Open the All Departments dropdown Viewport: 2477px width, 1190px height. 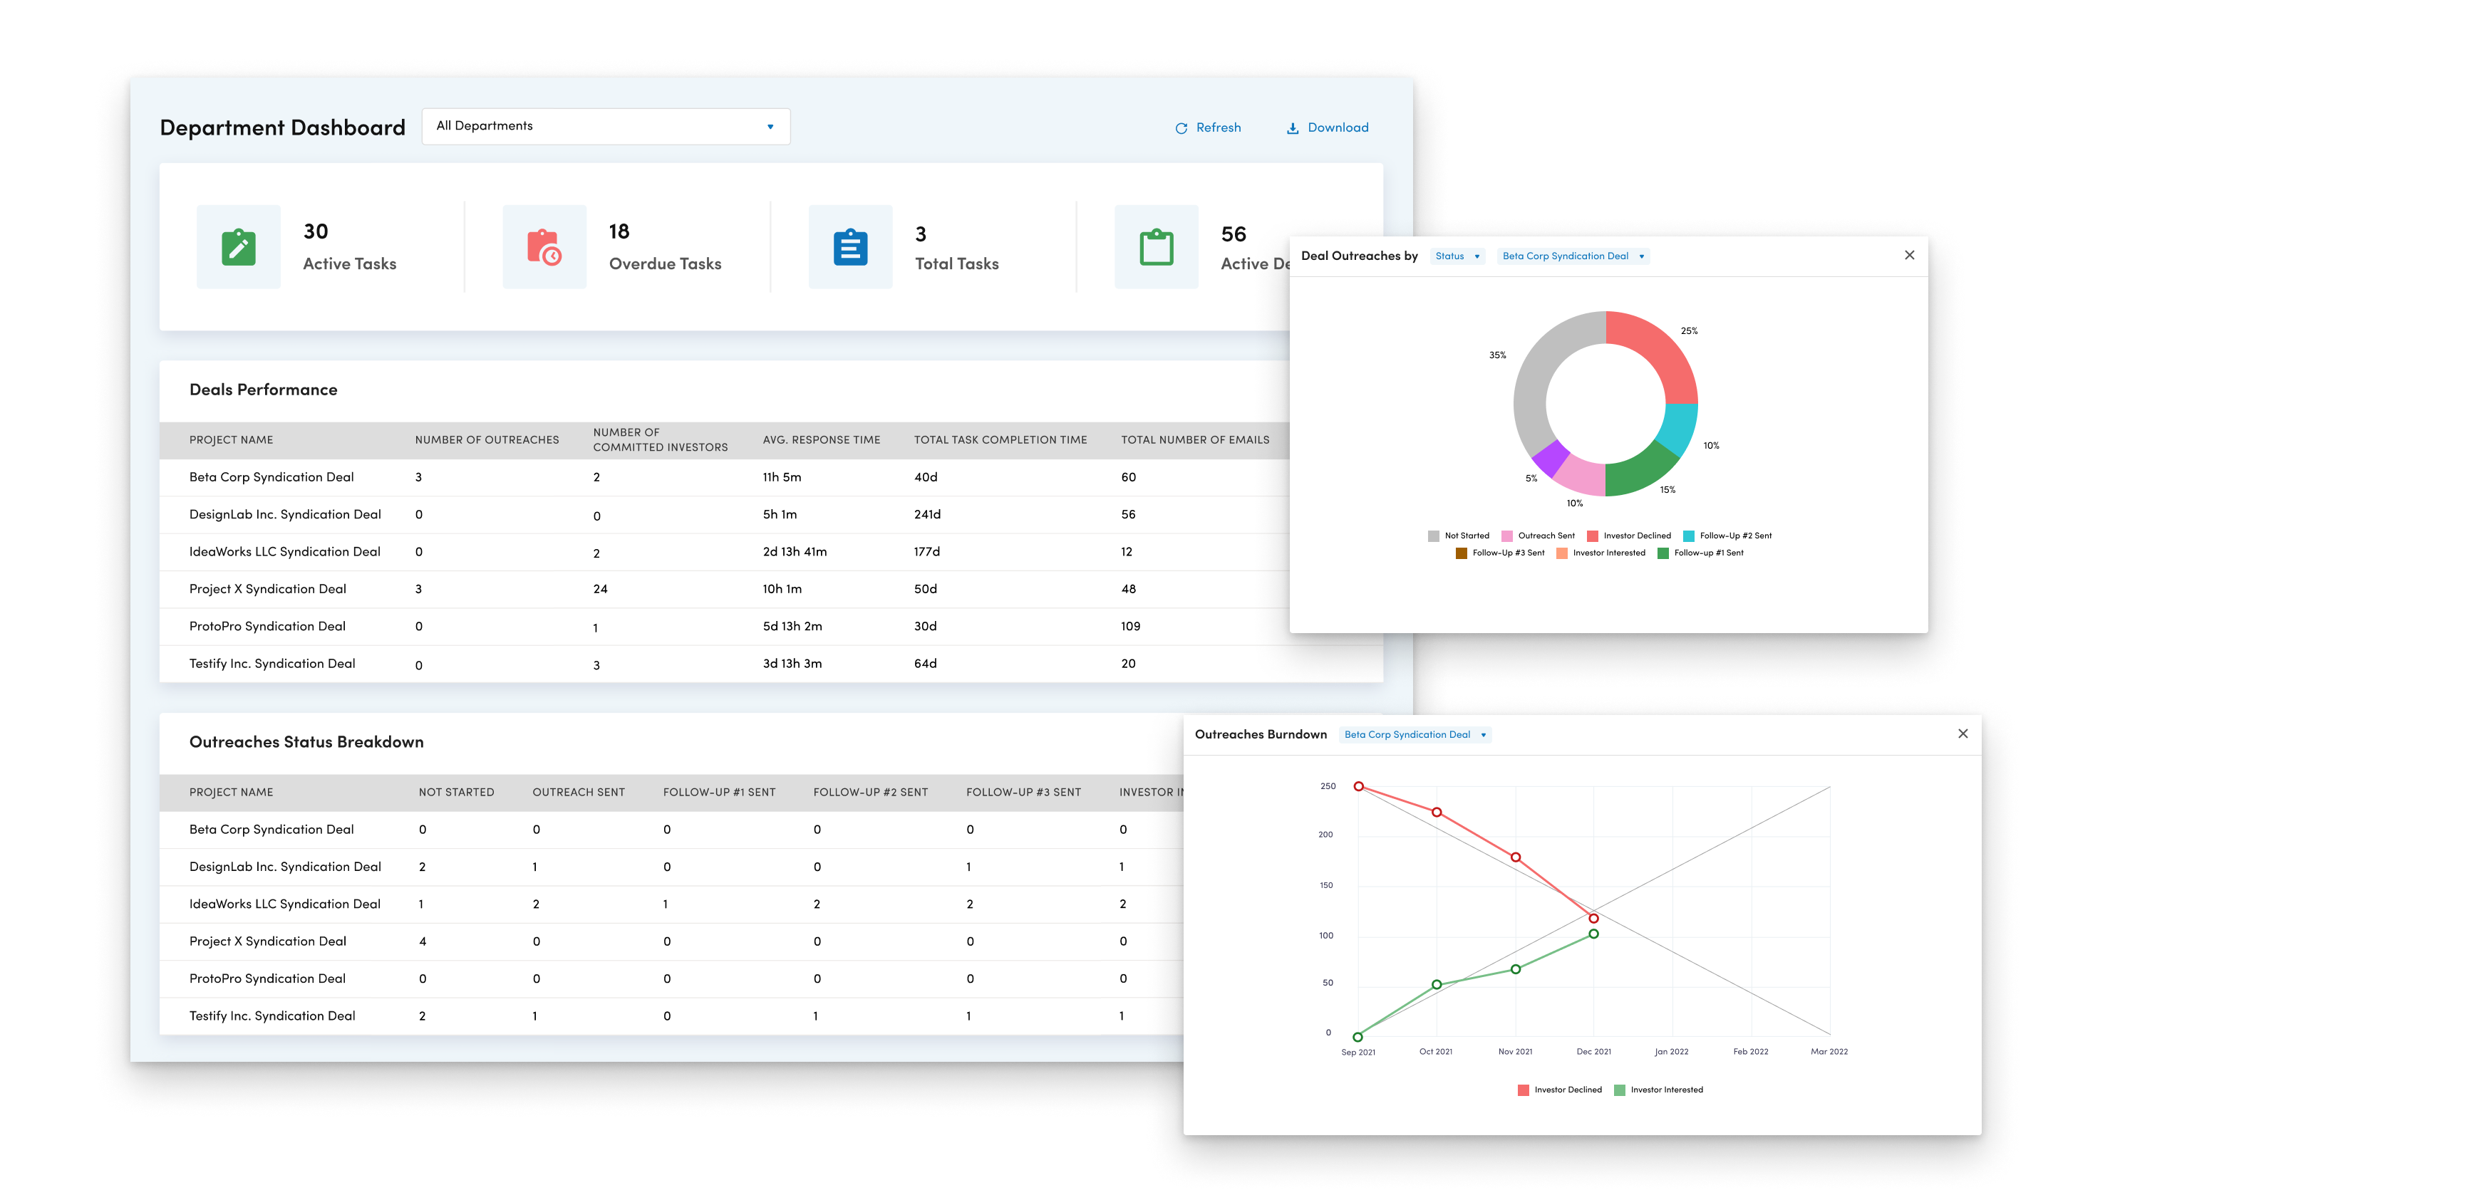(606, 126)
